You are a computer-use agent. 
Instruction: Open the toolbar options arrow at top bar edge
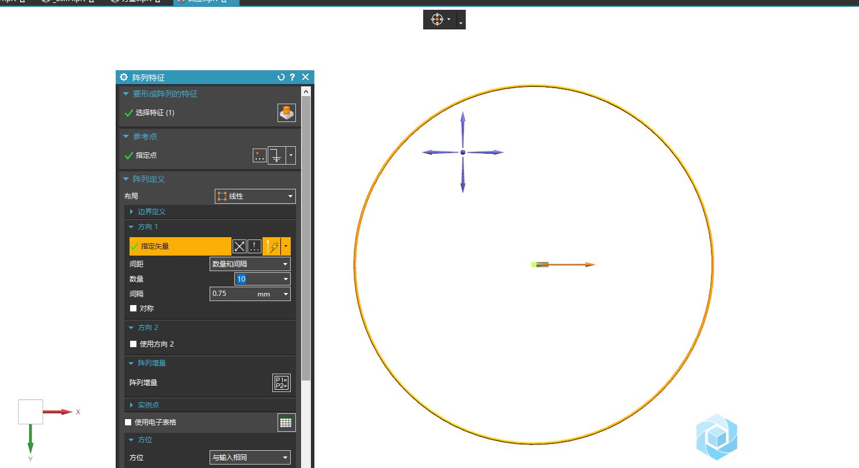(461, 23)
